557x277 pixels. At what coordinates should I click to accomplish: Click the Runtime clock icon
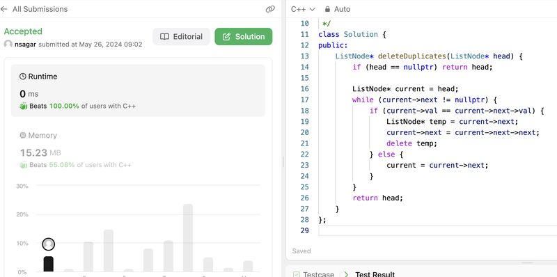23,77
